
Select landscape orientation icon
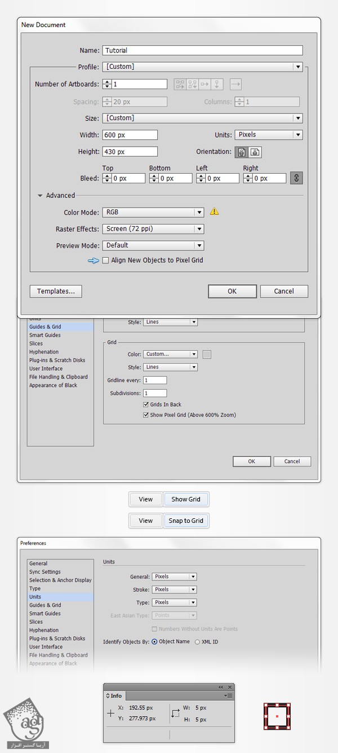click(x=255, y=152)
